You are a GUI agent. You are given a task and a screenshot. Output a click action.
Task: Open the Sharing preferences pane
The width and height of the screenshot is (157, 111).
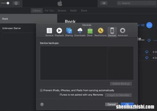69,32
